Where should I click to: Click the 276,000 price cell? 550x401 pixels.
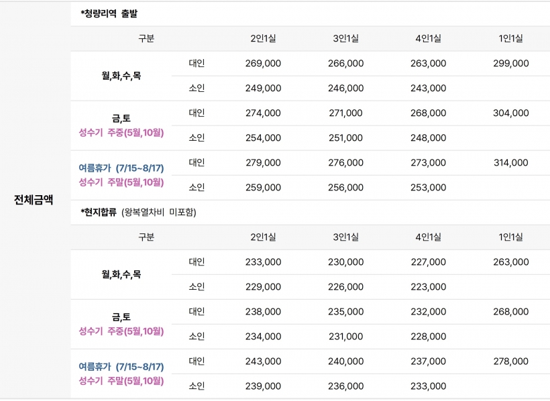[345, 163]
